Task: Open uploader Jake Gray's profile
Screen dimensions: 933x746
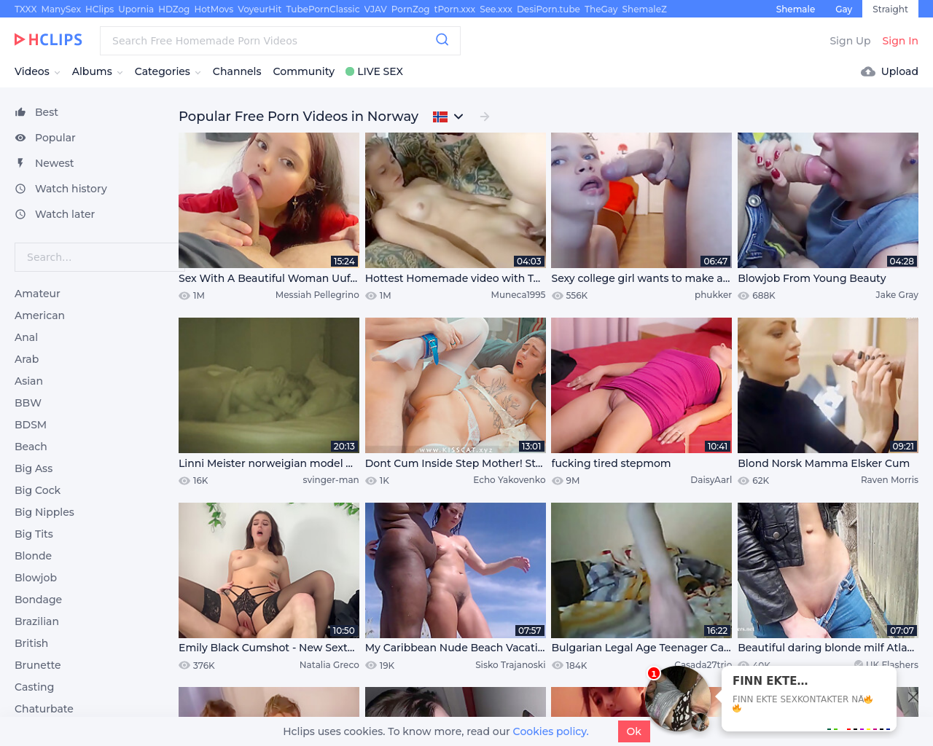Action: point(897,295)
